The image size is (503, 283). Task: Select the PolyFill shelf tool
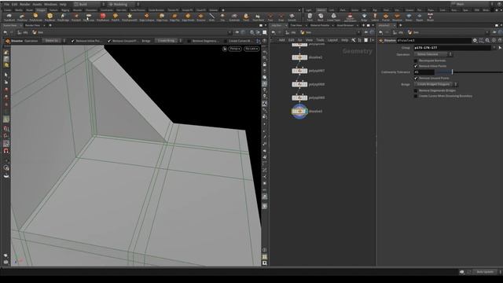click(x=116, y=17)
